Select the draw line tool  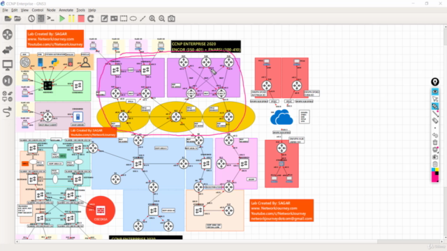[142, 19]
